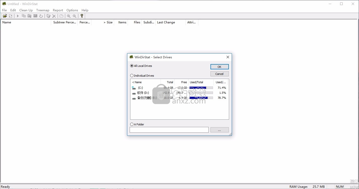Click the 78.7% usage value

click(222, 98)
